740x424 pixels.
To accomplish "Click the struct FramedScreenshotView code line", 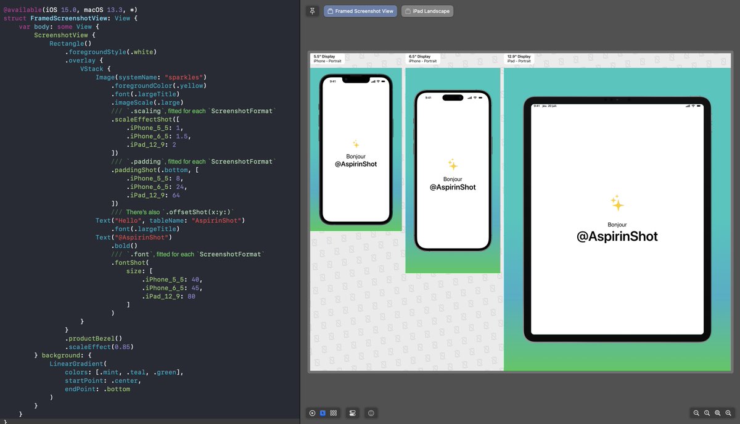I will click(71, 19).
